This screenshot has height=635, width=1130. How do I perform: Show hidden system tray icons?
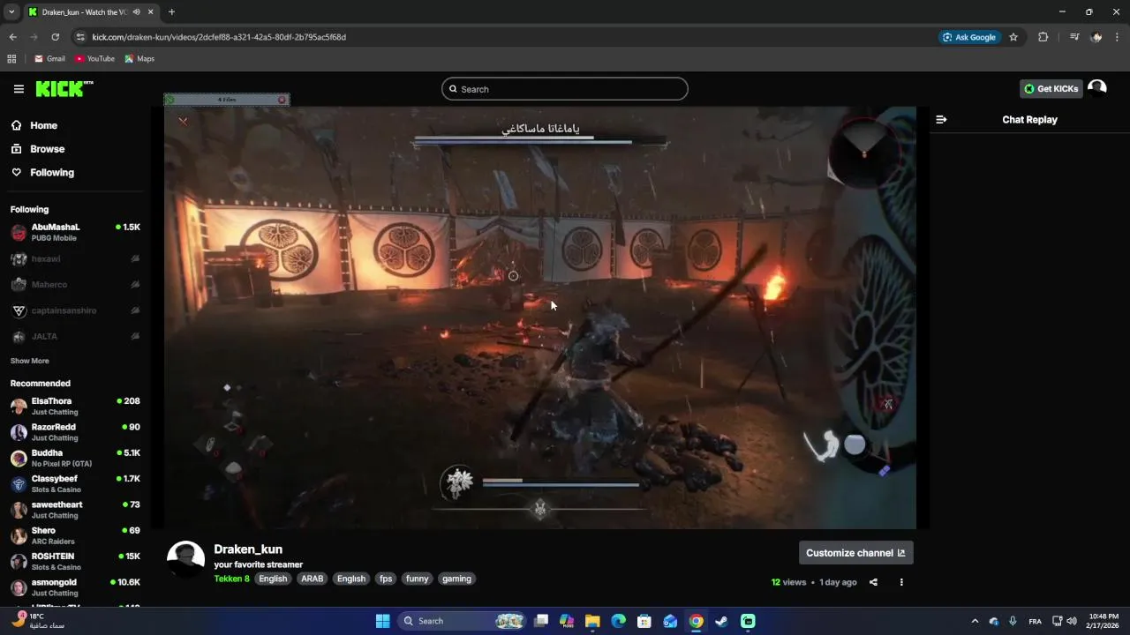click(975, 621)
